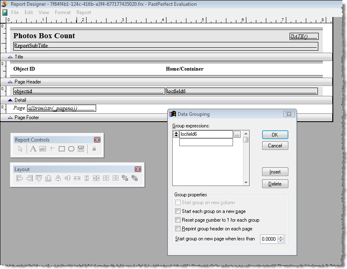
Task: Collapse the Detail band
Action: point(10,100)
